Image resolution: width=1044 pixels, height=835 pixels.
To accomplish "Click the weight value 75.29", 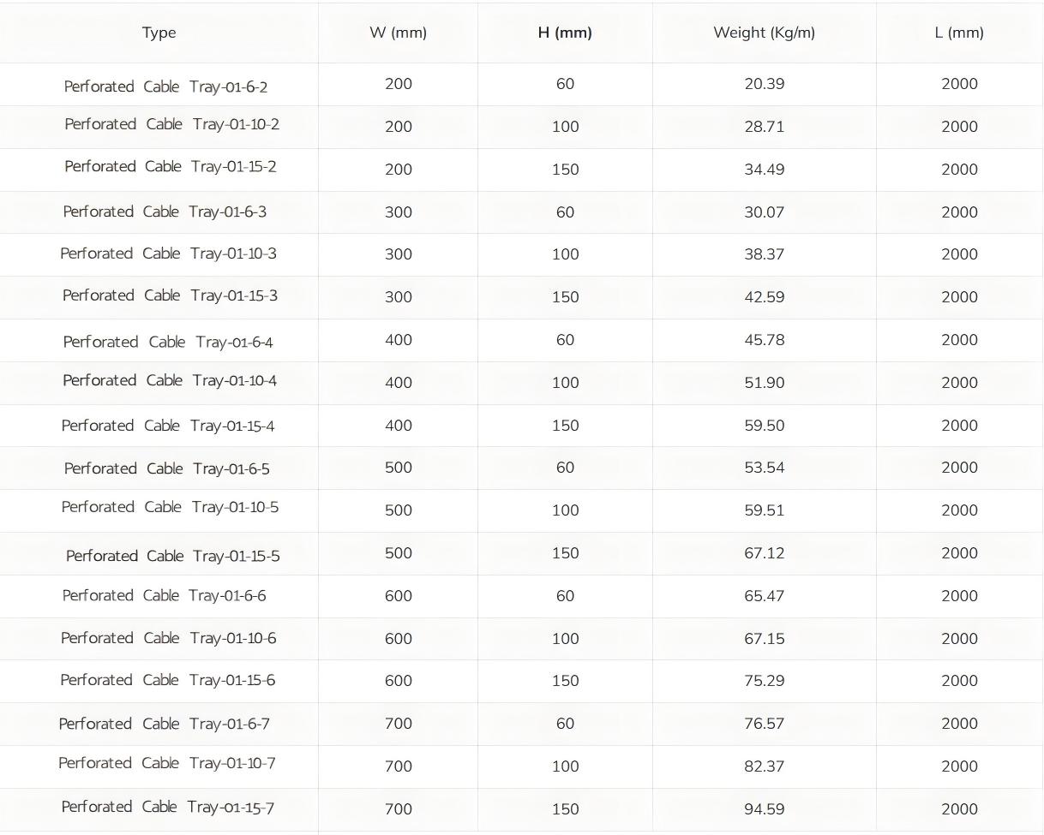I will coord(764,681).
